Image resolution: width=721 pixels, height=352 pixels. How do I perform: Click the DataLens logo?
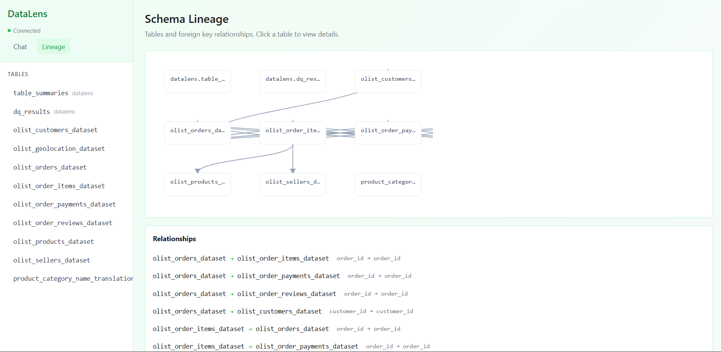[x=27, y=14]
